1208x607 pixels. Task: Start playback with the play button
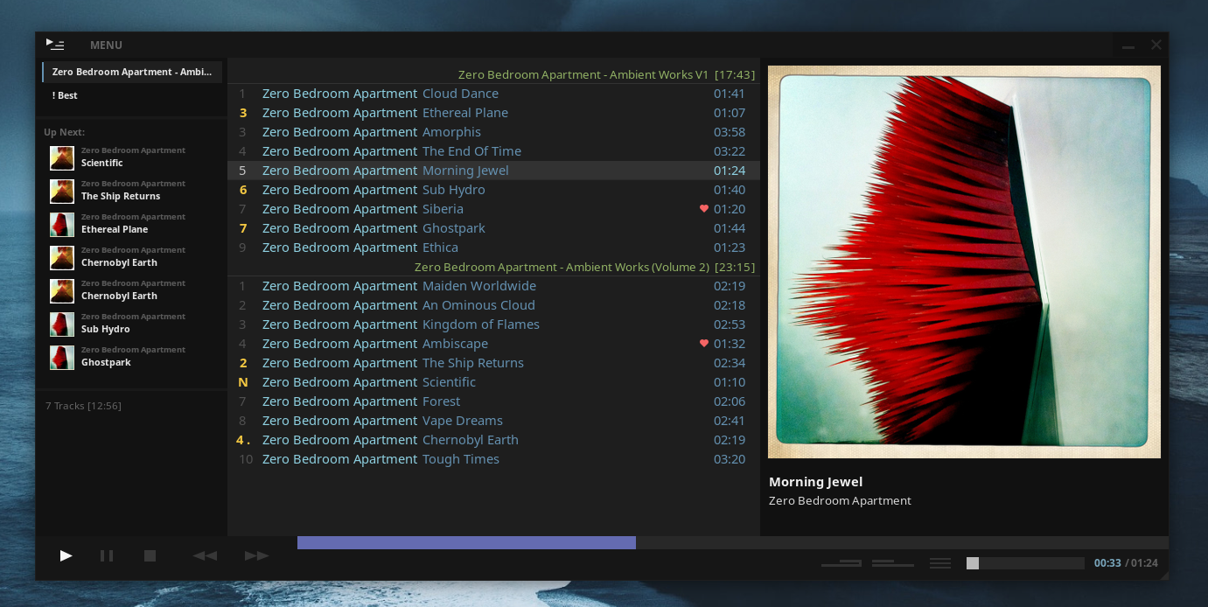tap(66, 555)
